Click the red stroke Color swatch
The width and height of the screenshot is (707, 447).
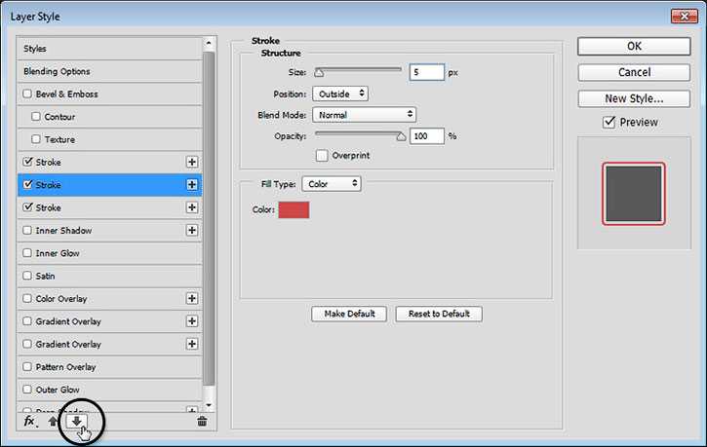pos(294,209)
